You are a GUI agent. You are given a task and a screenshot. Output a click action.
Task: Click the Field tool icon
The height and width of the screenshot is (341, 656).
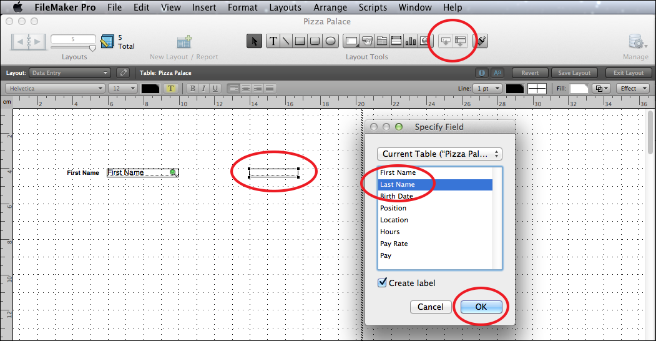coord(446,41)
